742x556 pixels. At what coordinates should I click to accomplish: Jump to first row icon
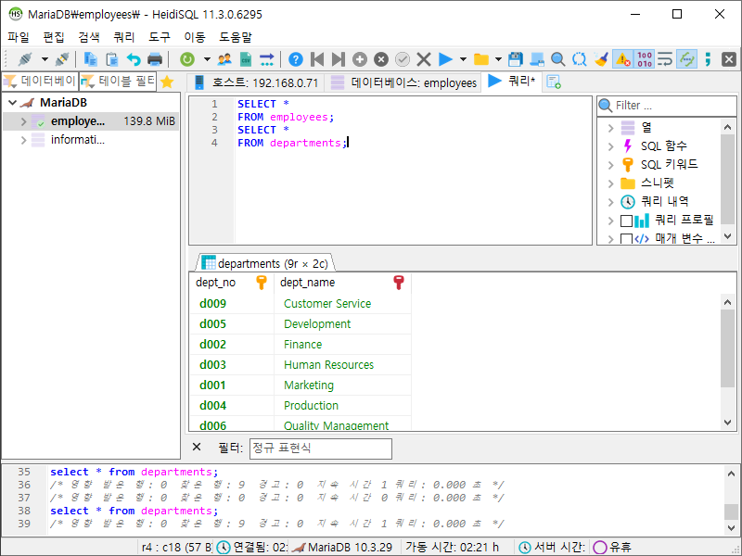317,59
